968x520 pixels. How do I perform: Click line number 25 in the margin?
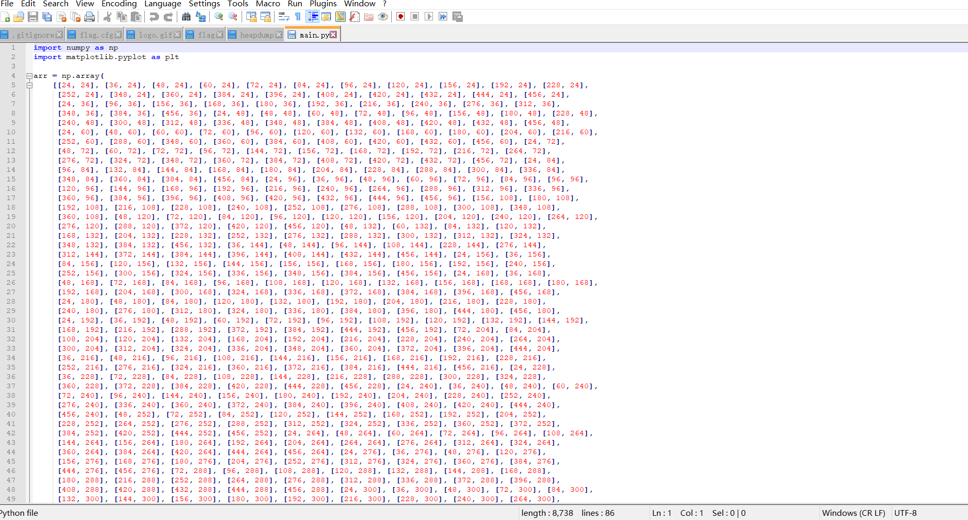pos(11,273)
